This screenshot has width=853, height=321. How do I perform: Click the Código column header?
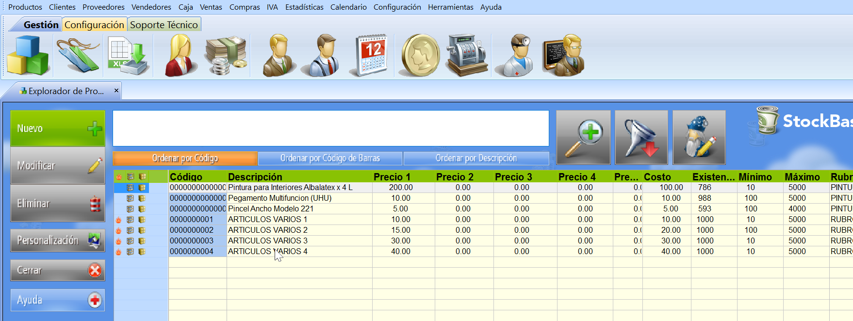(197, 177)
